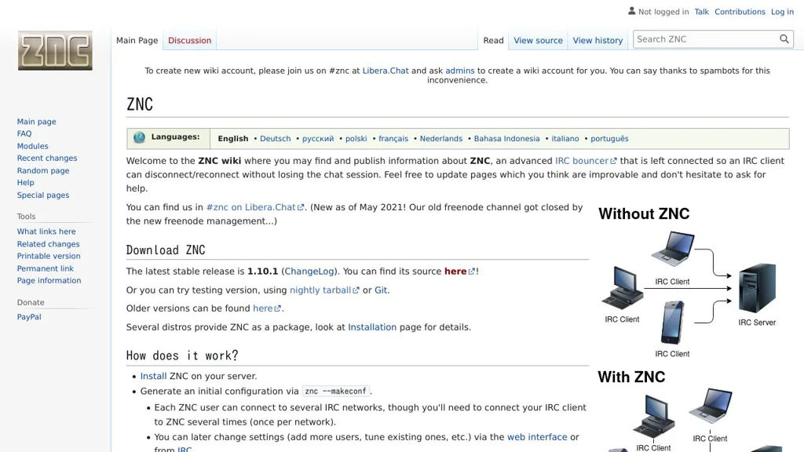Switch language to Bahasa Indonesia
804x452 pixels.
[x=506, y=138]
